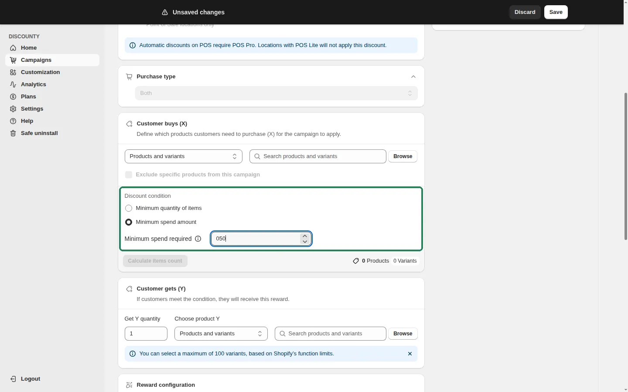This screenshot has height=392, width=628.
Task: Open the Home sidebar item
Action: [x=52, y=48]
